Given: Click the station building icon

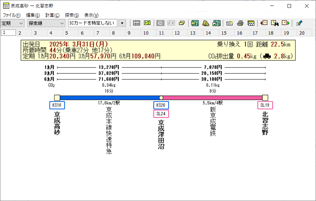Looking at the screenshot, I should (x=251, y=23).
